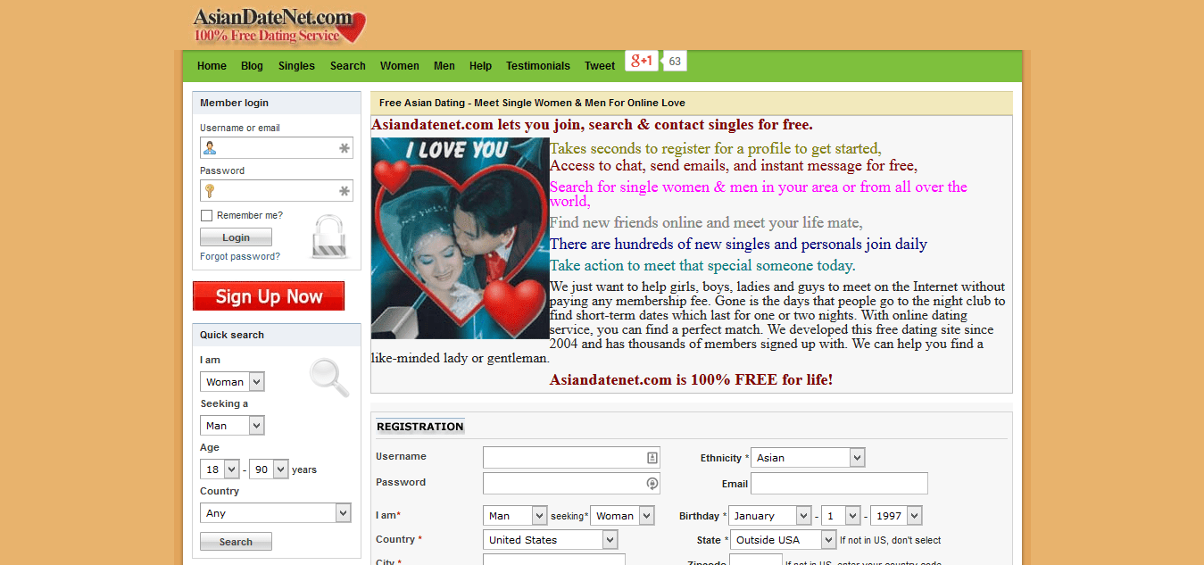Click the Forgot password? link
This screenshot has width=1204, height=565.
pyautogui.click(x=240, y=256)
